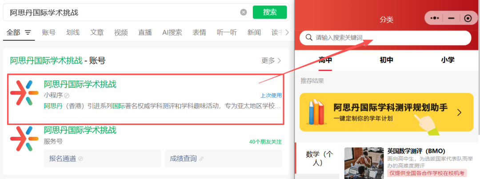Select the 全部 tab
This screenshot has width=480, height=179.
[x=13, y=32]
